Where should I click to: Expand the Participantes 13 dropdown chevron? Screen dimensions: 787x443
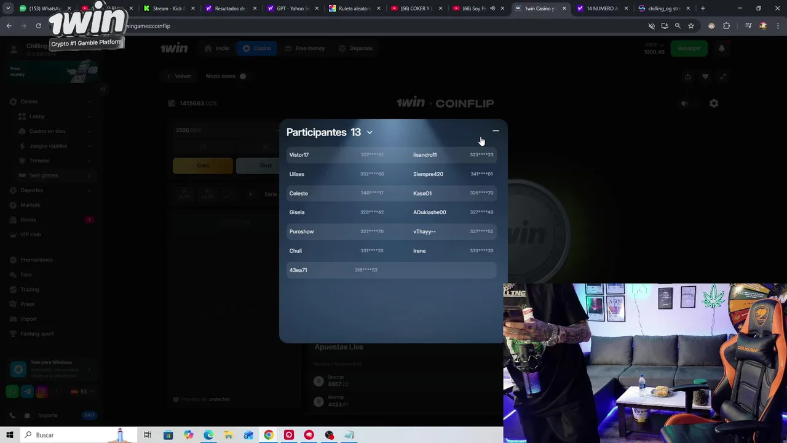pyautogui.click(x=370, y=132)
